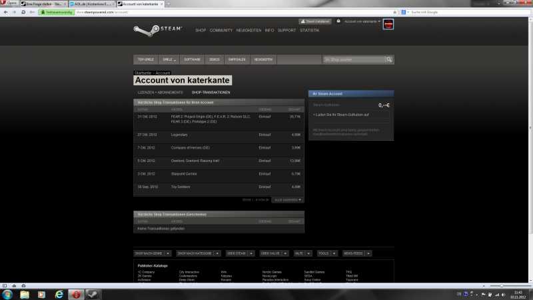The width and height of the screenshot is (533, 300).
Task: Switch to 'Eine Frage stellen' browser tab
Action: pos(43,4)
